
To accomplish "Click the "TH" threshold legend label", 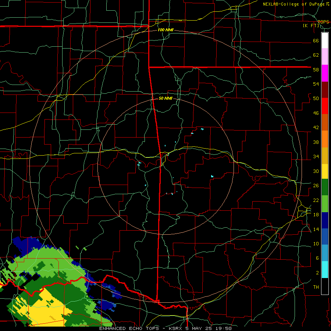I will 316,287.
